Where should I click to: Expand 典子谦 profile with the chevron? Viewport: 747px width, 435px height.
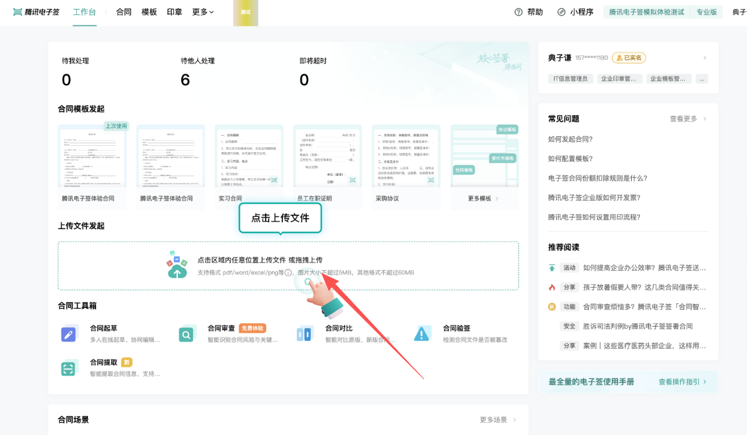[705, 58]
